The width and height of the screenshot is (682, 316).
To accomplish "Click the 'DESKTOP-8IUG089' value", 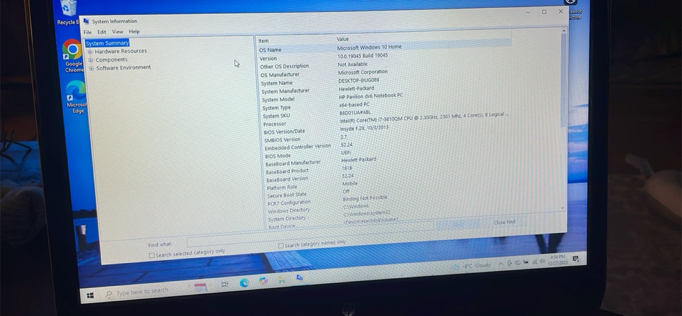I will coord(359,81).
